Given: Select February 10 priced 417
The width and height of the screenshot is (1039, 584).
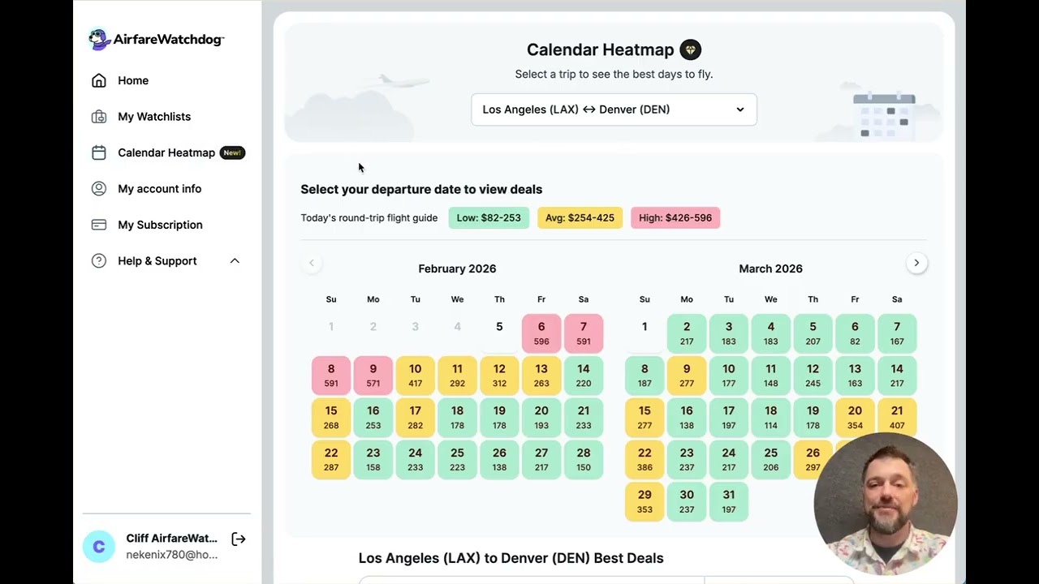Looking at the screenshot, I should [x=416, y=376].
